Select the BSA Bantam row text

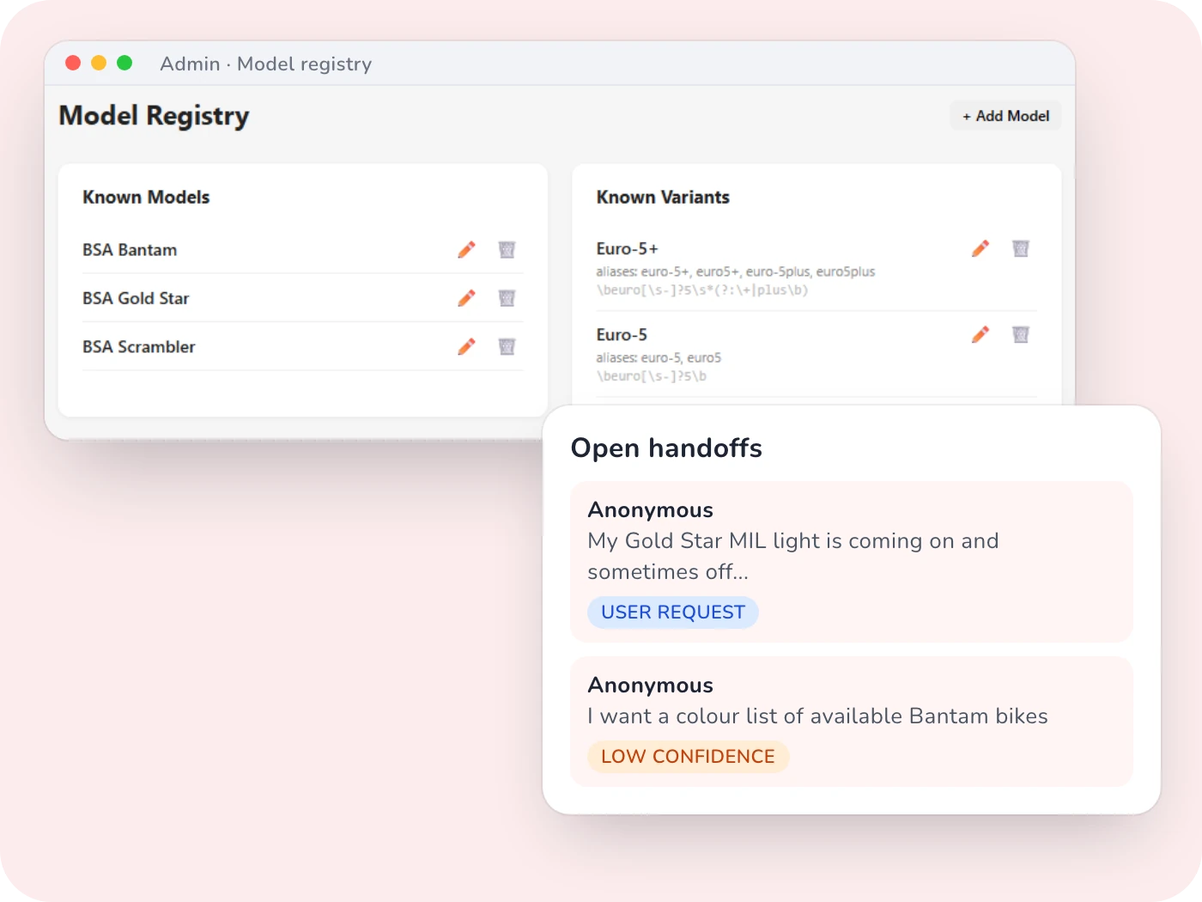(130, 250)
